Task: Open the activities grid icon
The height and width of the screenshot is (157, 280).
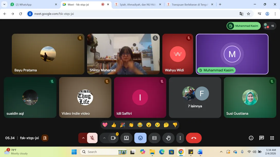Action: pos(272,138)
